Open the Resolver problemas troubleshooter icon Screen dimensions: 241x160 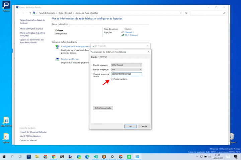58,59
